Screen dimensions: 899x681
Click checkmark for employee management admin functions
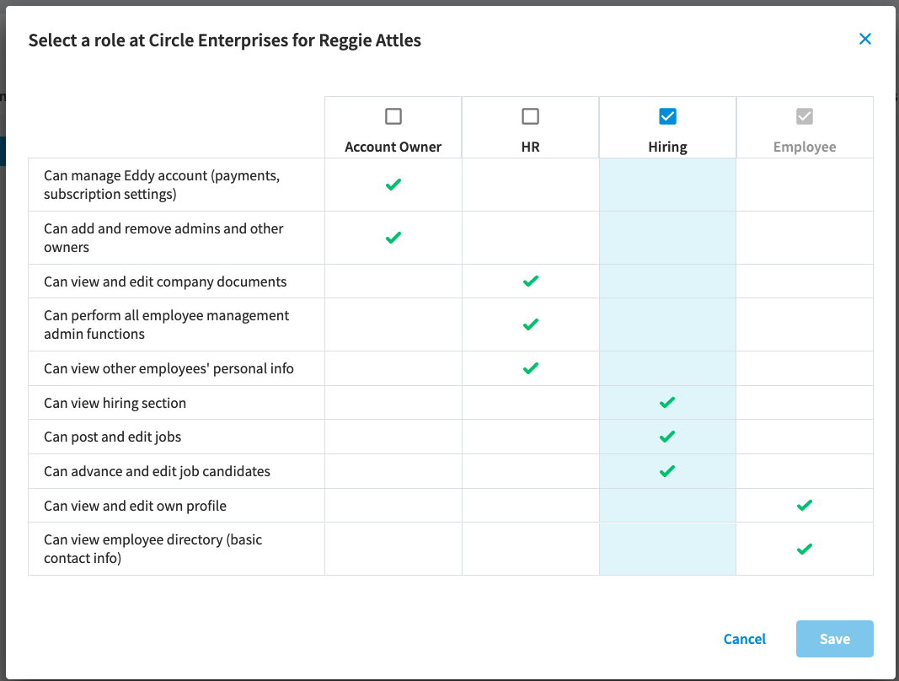tap(530, 324)
